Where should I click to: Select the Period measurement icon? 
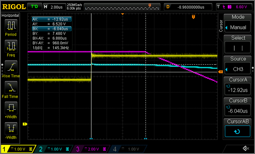click(x=11, y=25)
